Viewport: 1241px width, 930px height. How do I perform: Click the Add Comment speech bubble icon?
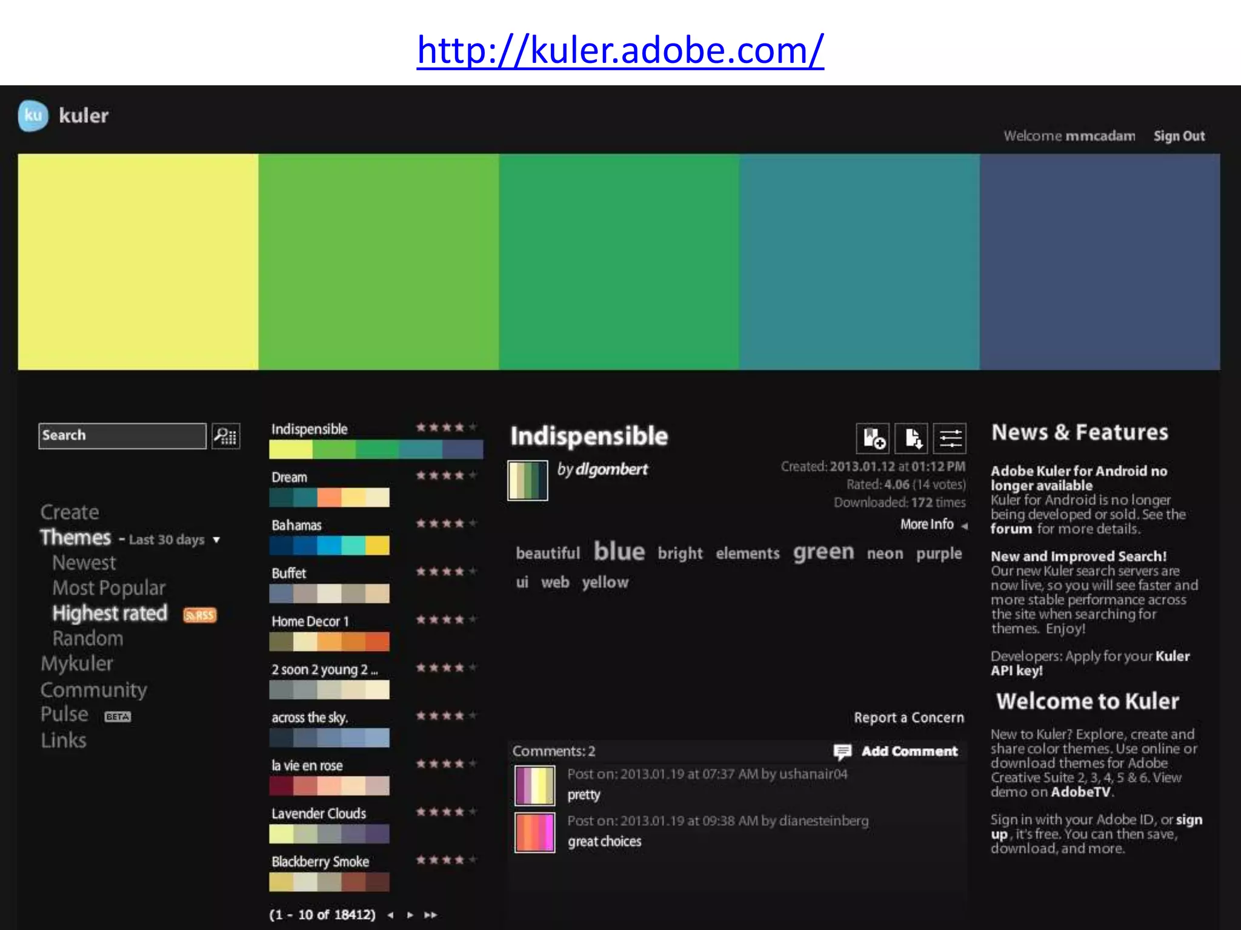(842, 751)
